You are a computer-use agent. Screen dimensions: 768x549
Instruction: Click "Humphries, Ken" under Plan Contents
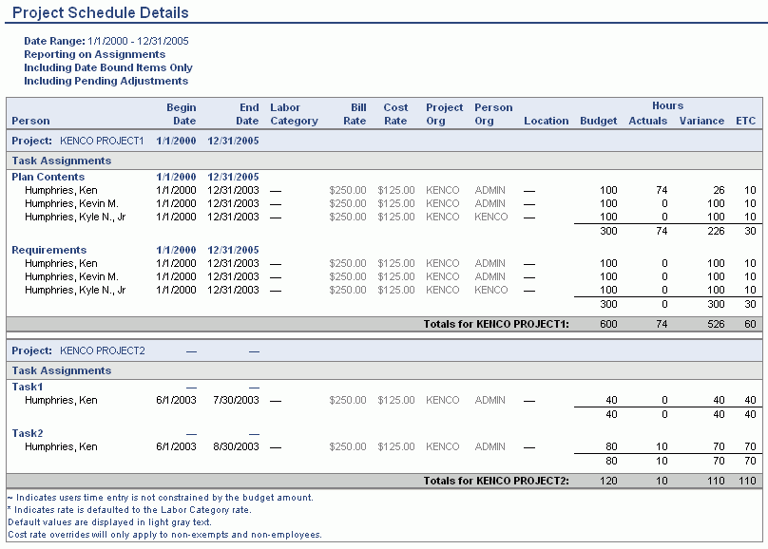[x=61, y=190]
